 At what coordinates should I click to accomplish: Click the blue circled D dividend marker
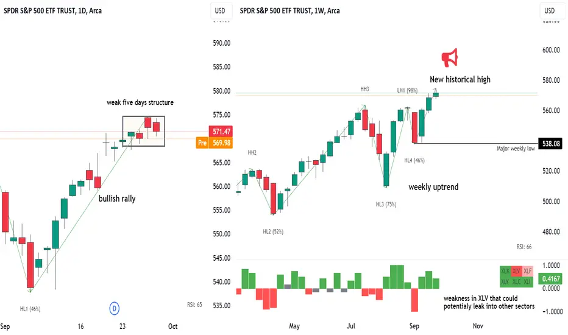click(114, 309)
